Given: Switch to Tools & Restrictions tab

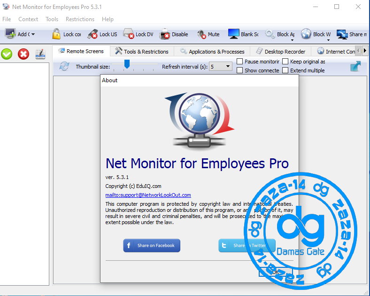Looking at the screenshot, I should coord(142,52).
